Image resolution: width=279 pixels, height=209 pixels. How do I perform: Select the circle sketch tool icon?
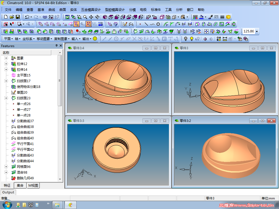116,38
